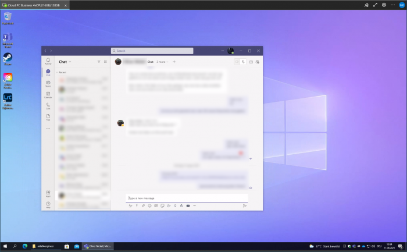Insert a GIF into the message
Screen dimensions: 407x252
click(156, 206)
